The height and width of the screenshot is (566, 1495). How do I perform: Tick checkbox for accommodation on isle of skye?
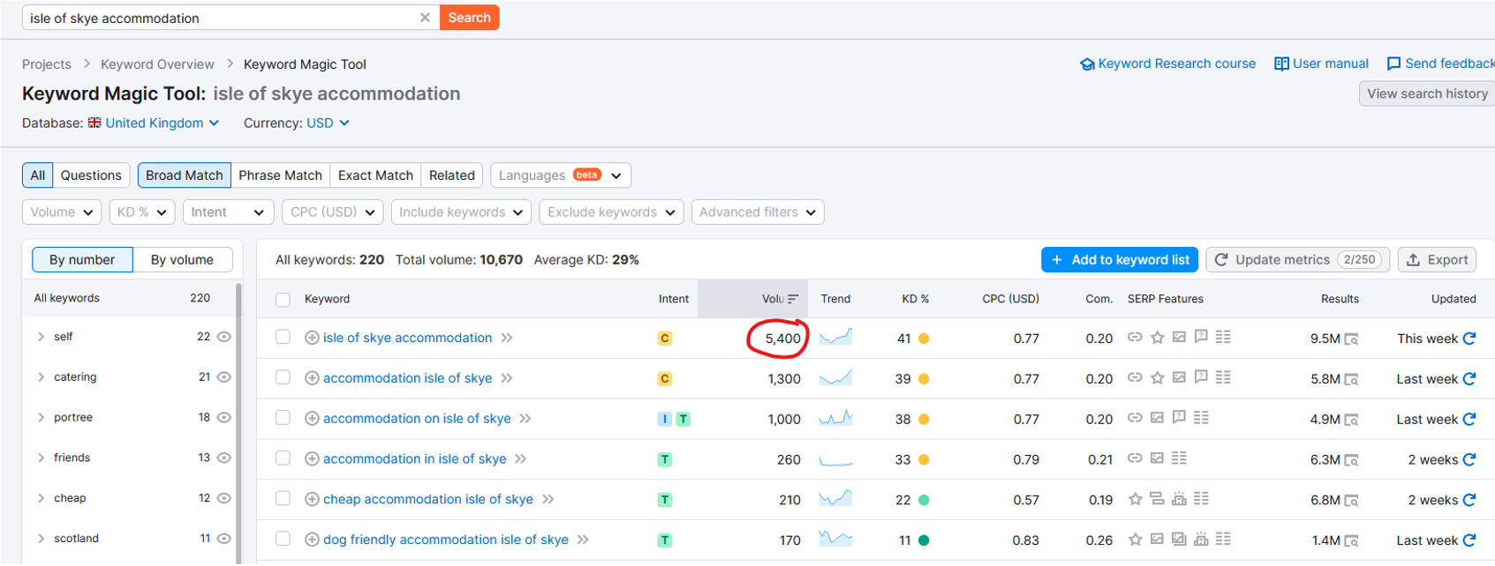click(x=283, y=418)
